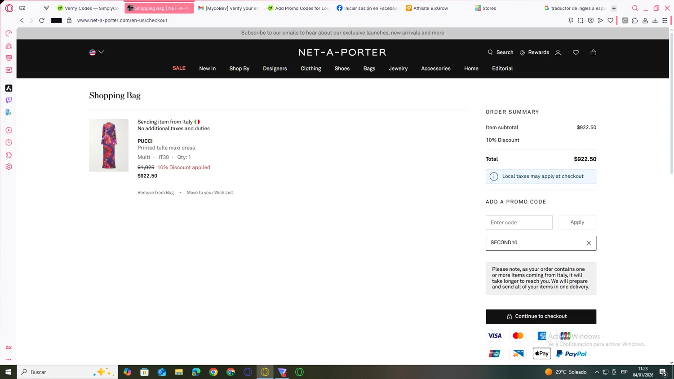674x379 pixels.
Task: Open the Rewards diamond link
Action: tap(534, 53)
